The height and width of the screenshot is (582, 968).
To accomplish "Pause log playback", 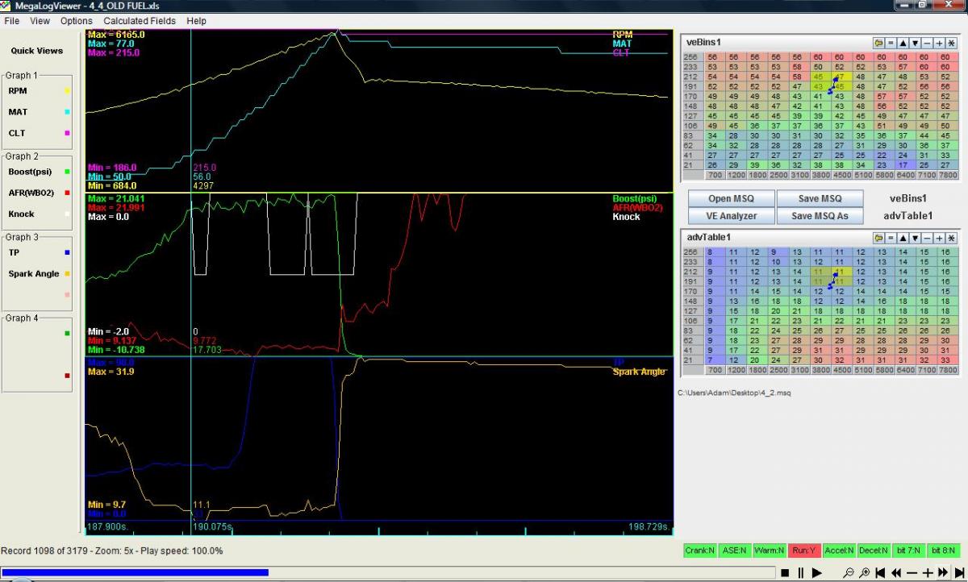I will (x=801, y=572).
